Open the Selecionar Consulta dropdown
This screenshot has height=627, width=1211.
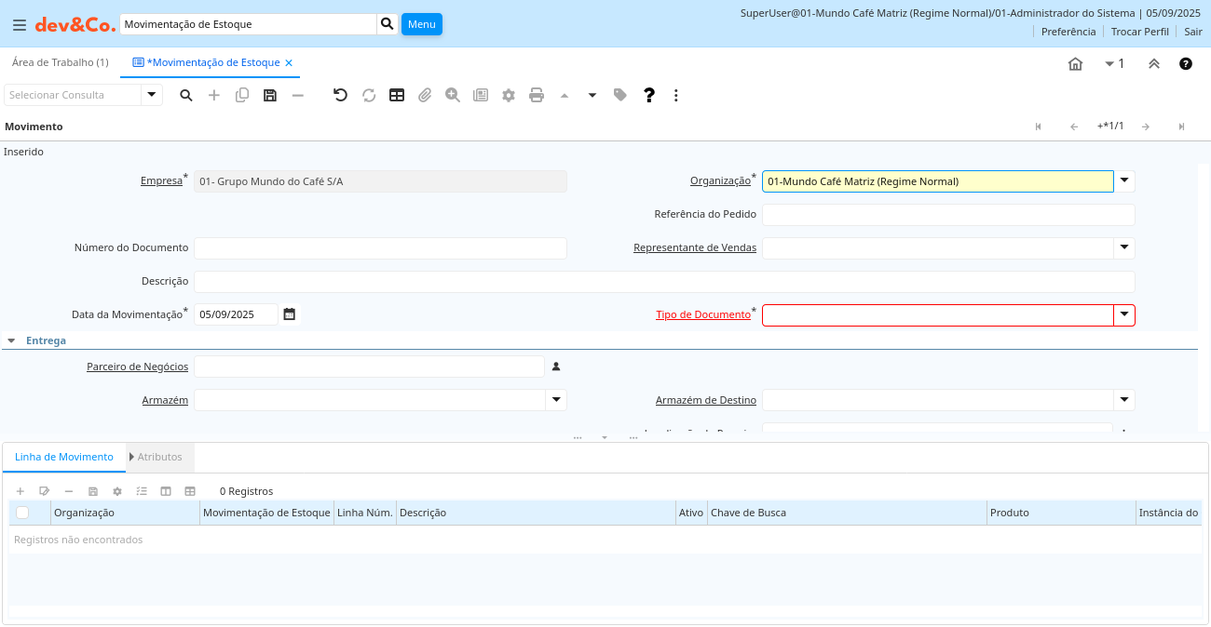tap(152, 95)
